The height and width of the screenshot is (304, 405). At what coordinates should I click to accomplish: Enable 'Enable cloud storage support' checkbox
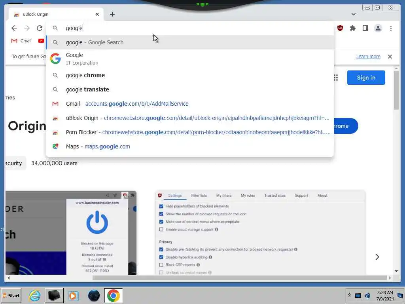coord(161,229)
